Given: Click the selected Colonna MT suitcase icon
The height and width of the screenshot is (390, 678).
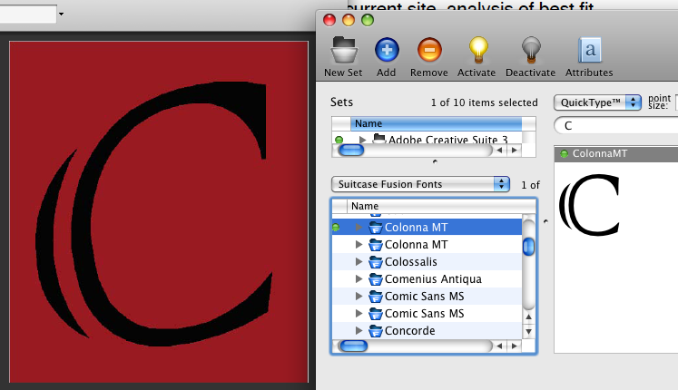Looking at the screenshot, I should [x=376, y=227].
